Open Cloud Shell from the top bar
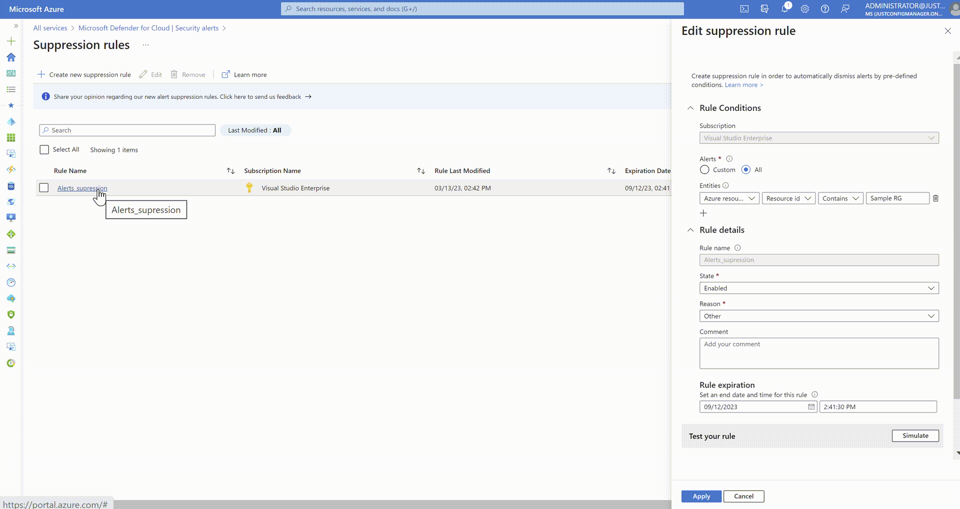Image resolution: width=960 pixels, height=509 pixels. (744, 8)
